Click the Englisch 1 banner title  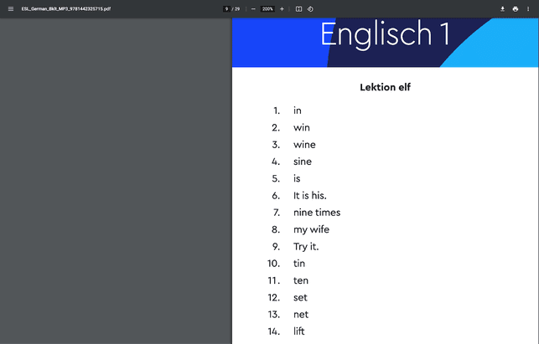click(385, 34)
